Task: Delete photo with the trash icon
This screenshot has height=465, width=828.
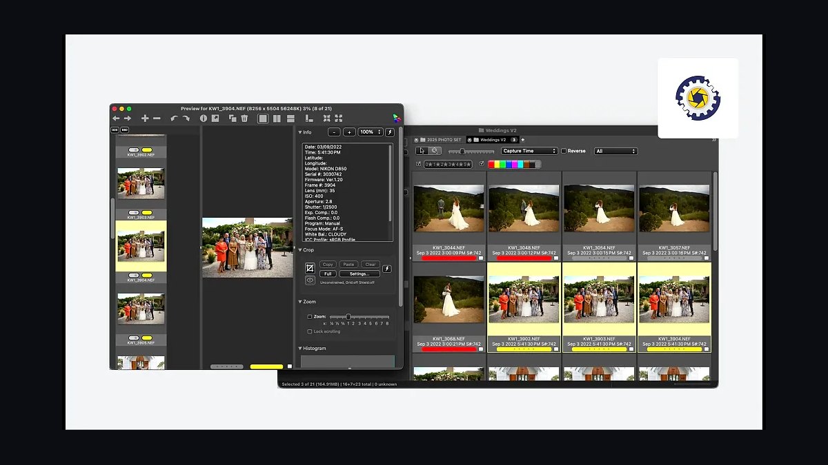Action: tap(244, 118)
